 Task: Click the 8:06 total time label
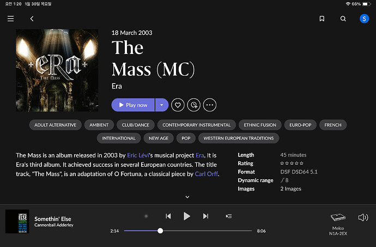(261, 231)
